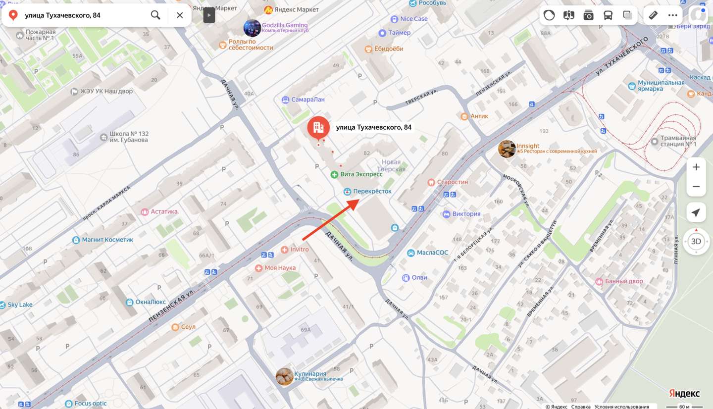713x409 pixels.
Task: Toggle the traffic layer icon
Action: (x=549, y=15)
